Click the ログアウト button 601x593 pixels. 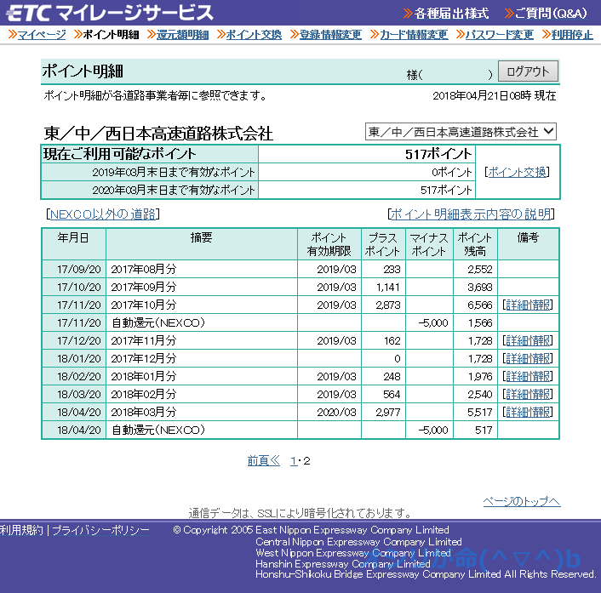point(528,71)
